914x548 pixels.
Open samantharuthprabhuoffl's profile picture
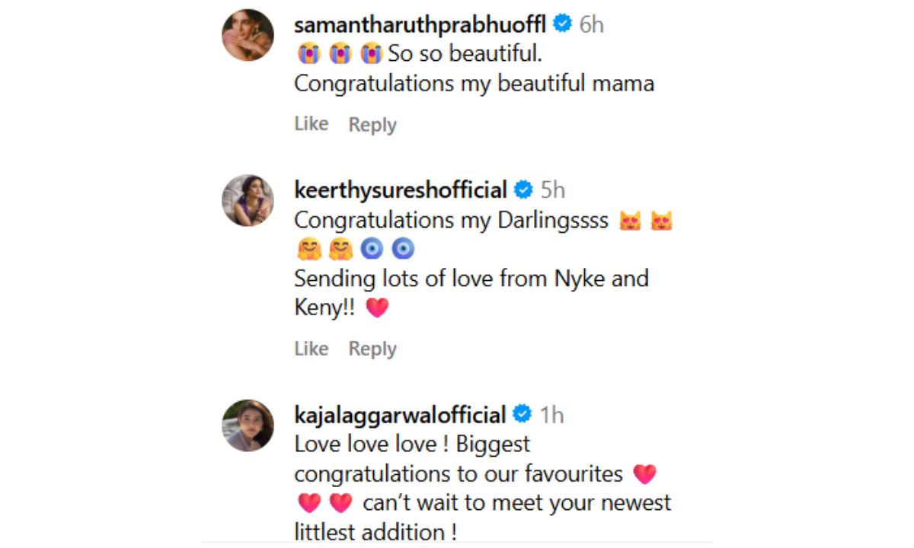247,34
